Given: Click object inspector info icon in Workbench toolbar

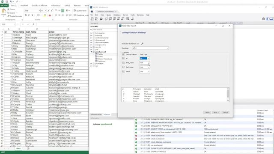Looking at the screenshot, I should pyautogui.click(x=101, y=19).
